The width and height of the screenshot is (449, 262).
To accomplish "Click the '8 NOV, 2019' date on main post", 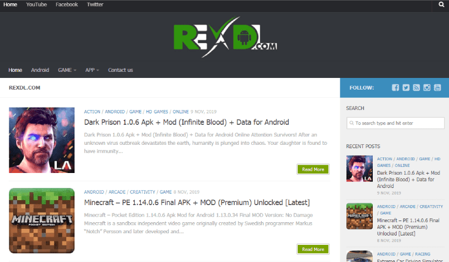I will click(187, 192).
